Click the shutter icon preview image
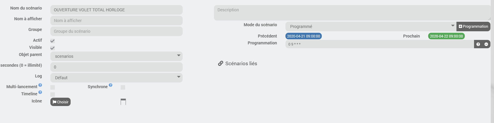 tap(123, 102)
